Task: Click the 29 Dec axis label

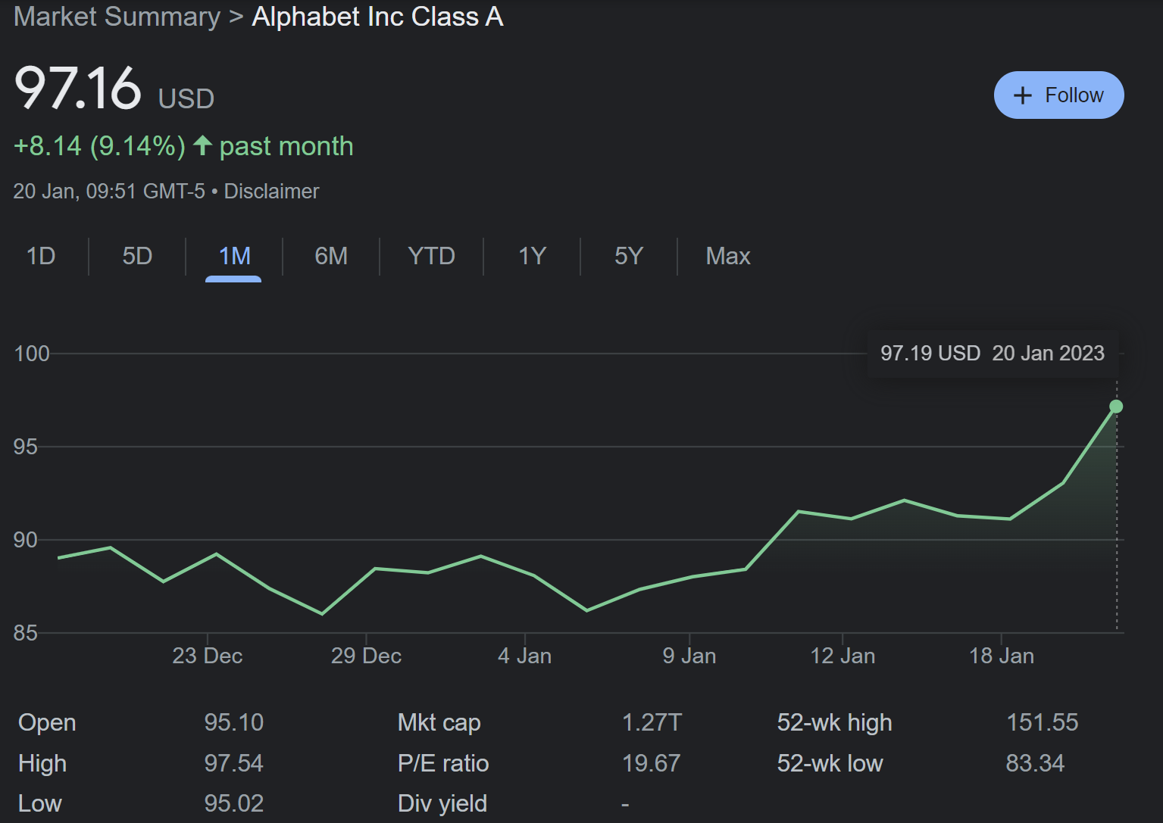Action: pos(366,656)
